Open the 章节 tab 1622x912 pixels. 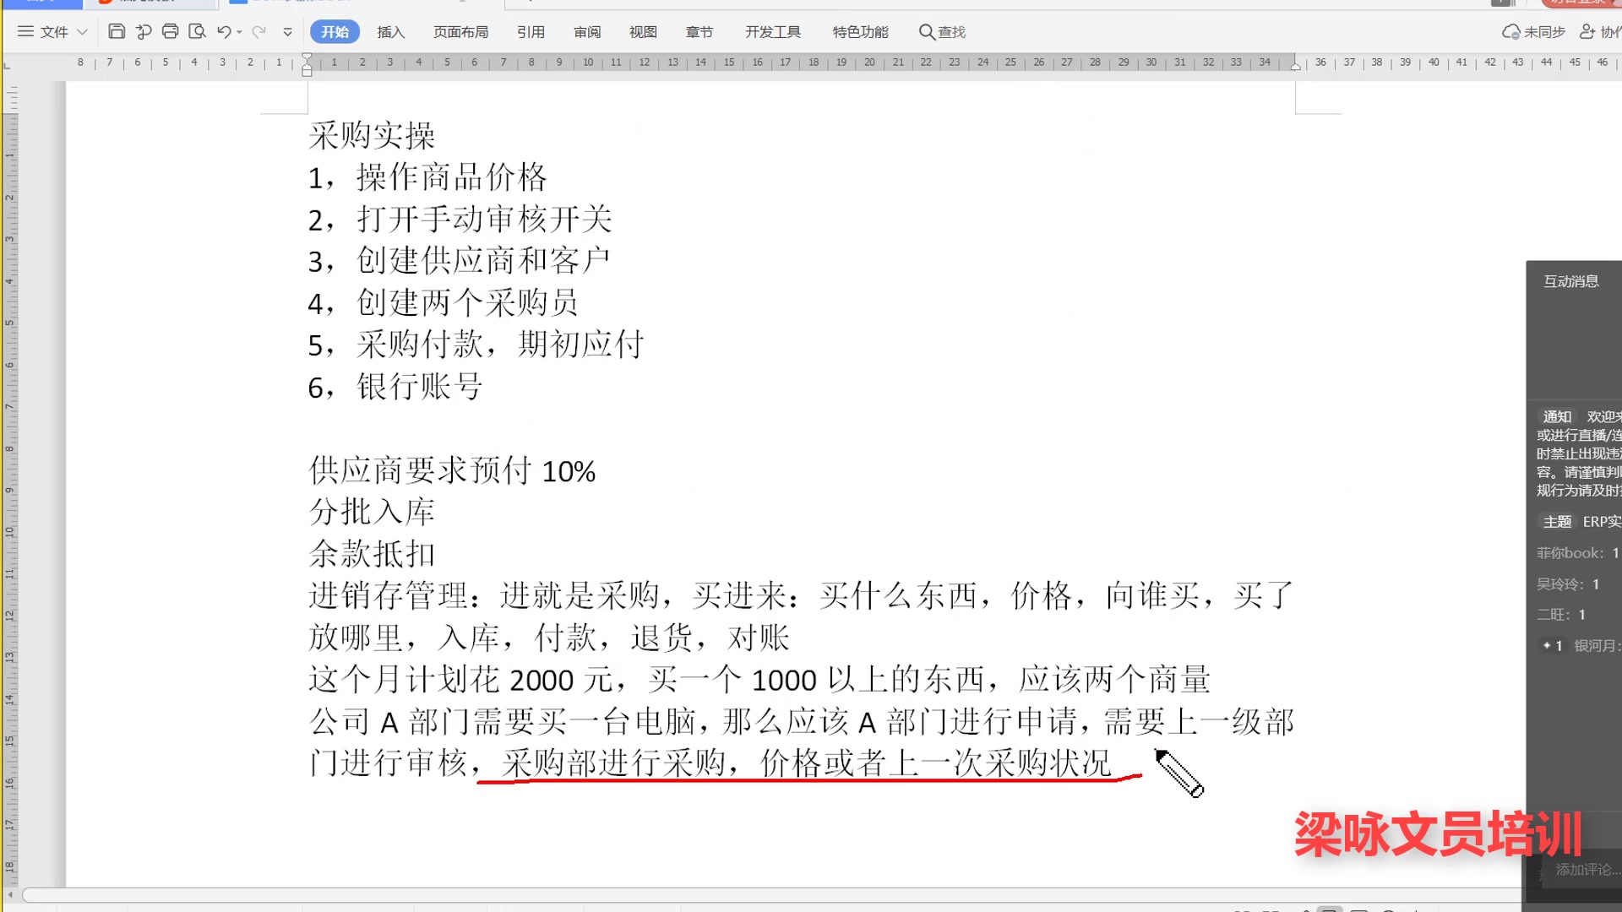[699, 32]
